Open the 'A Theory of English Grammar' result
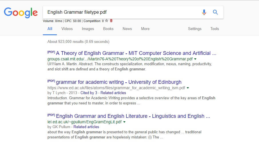Screen dimensions: 259x143 pos(136,53)
